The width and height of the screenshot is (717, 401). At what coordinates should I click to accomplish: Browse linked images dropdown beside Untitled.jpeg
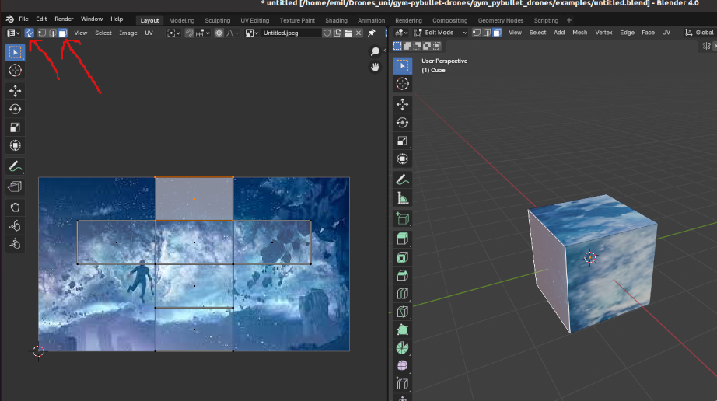[252, 33]
